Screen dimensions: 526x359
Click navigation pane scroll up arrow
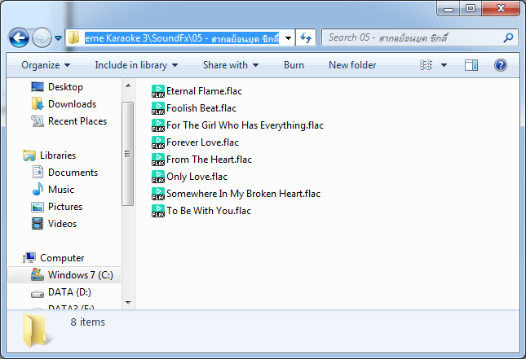click(x=128, y=85)
